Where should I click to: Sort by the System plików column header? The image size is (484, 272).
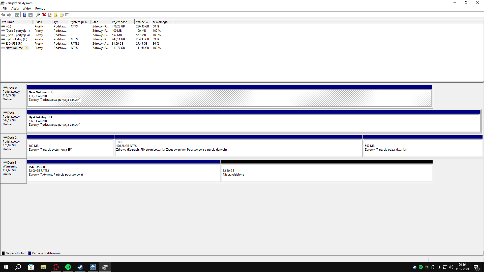(x=80, y=22)
